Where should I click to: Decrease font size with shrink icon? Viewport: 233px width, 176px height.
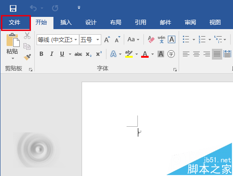click(118, 39)
